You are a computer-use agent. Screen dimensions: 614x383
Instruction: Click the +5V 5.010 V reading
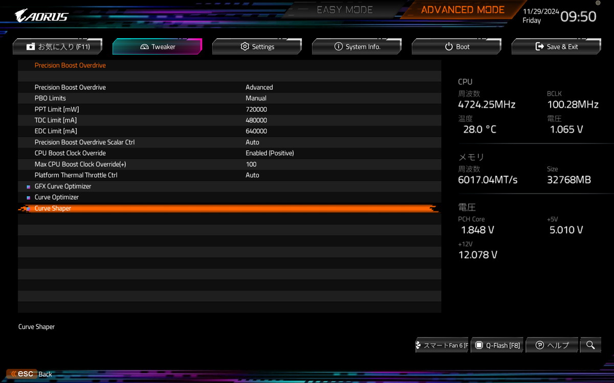point(566,230)
